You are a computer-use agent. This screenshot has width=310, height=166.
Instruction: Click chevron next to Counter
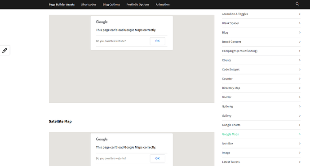300,79
